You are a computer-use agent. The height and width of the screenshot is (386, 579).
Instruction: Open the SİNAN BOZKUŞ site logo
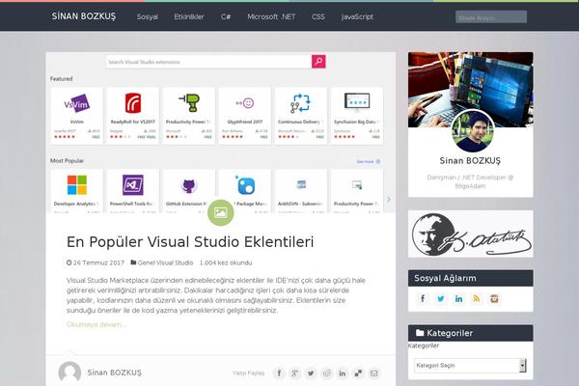[84, 16]
